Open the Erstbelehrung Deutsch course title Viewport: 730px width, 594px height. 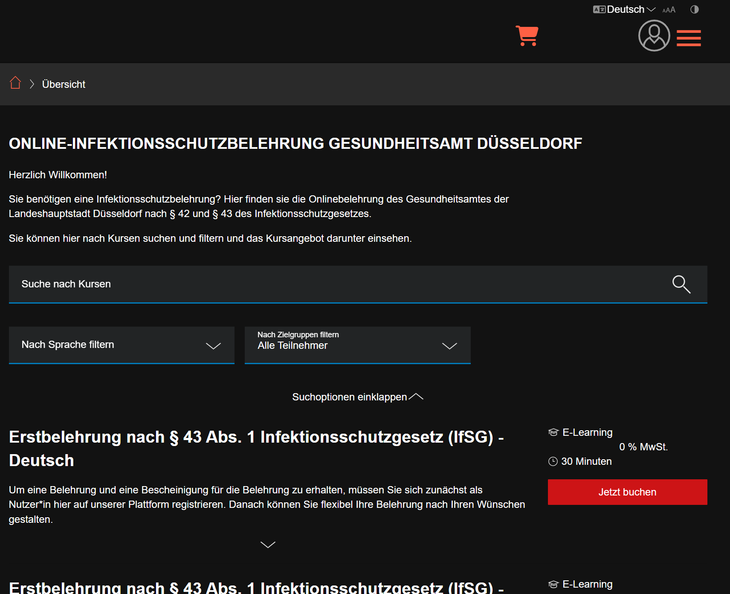(x=256, y=449)
